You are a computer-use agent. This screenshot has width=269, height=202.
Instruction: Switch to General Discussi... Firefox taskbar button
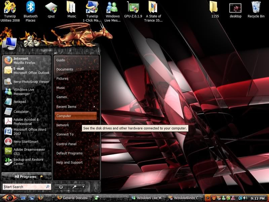click(x=74, y=198)
